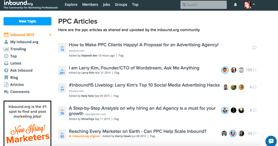
Task: Open the Groups menu item
Action: tap(121, 5)
